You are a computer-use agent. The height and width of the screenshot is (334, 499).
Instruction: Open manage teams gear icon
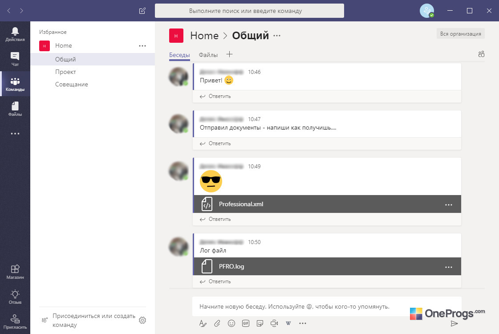tap(142, 320)
